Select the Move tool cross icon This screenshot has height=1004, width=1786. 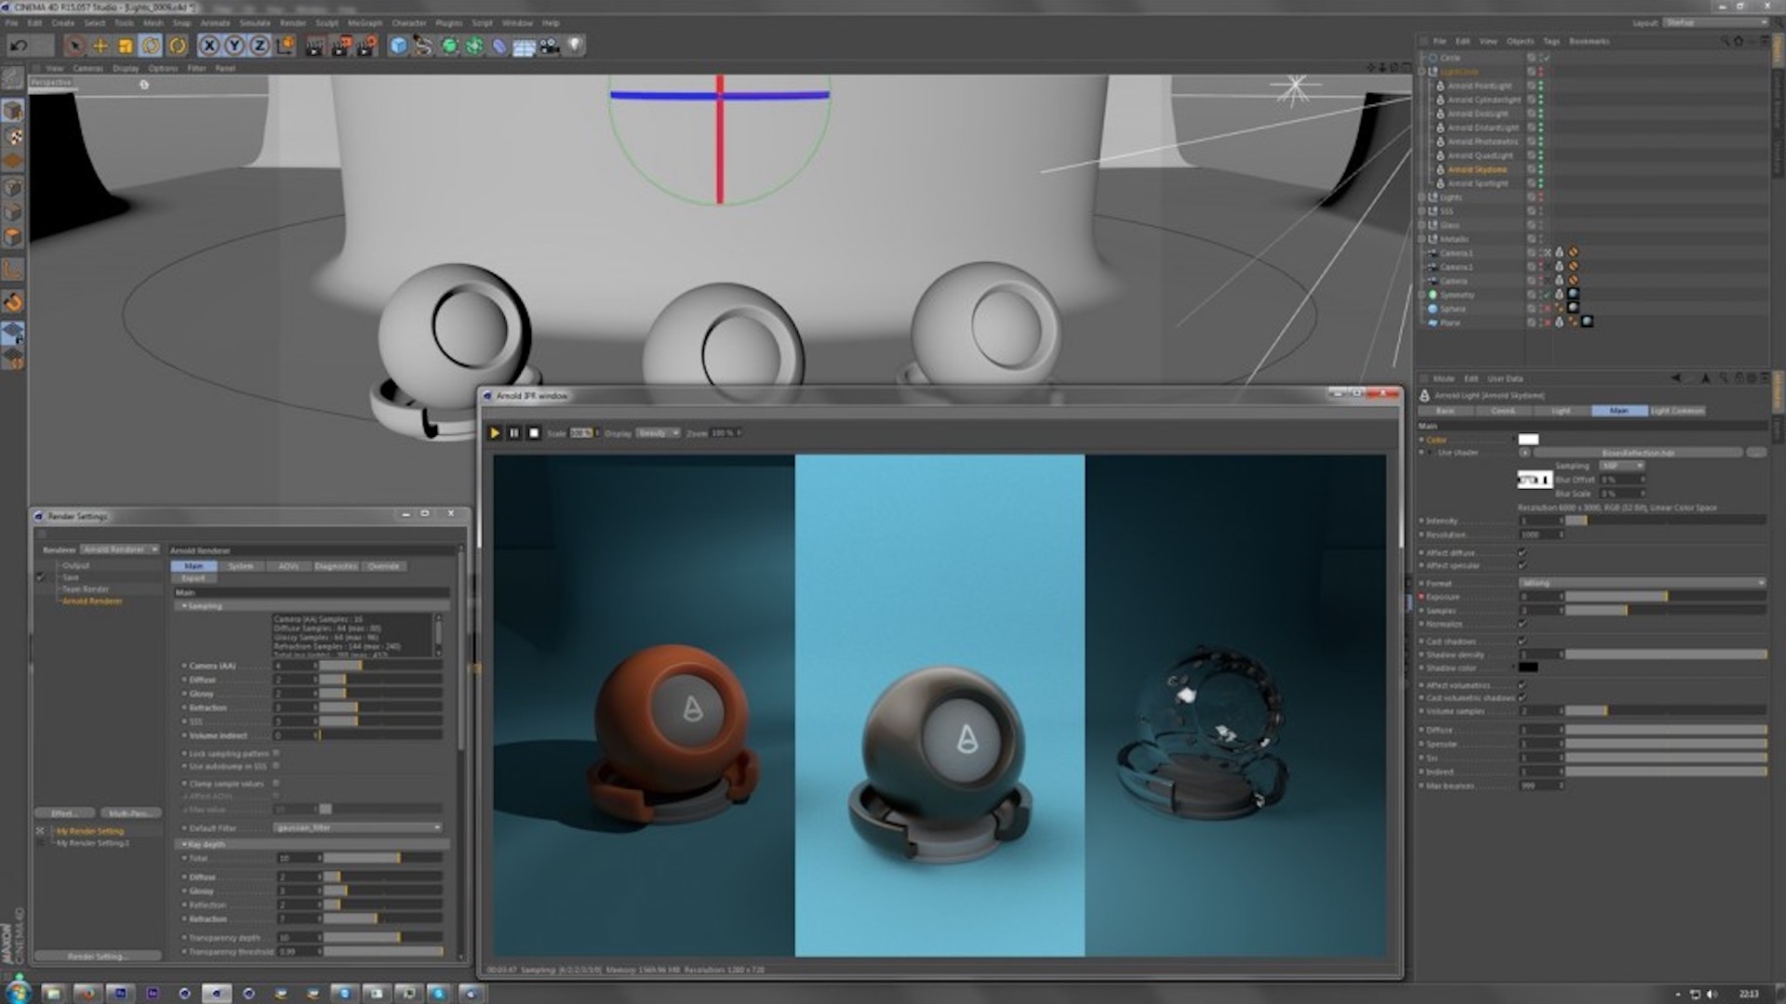(100, 46)
